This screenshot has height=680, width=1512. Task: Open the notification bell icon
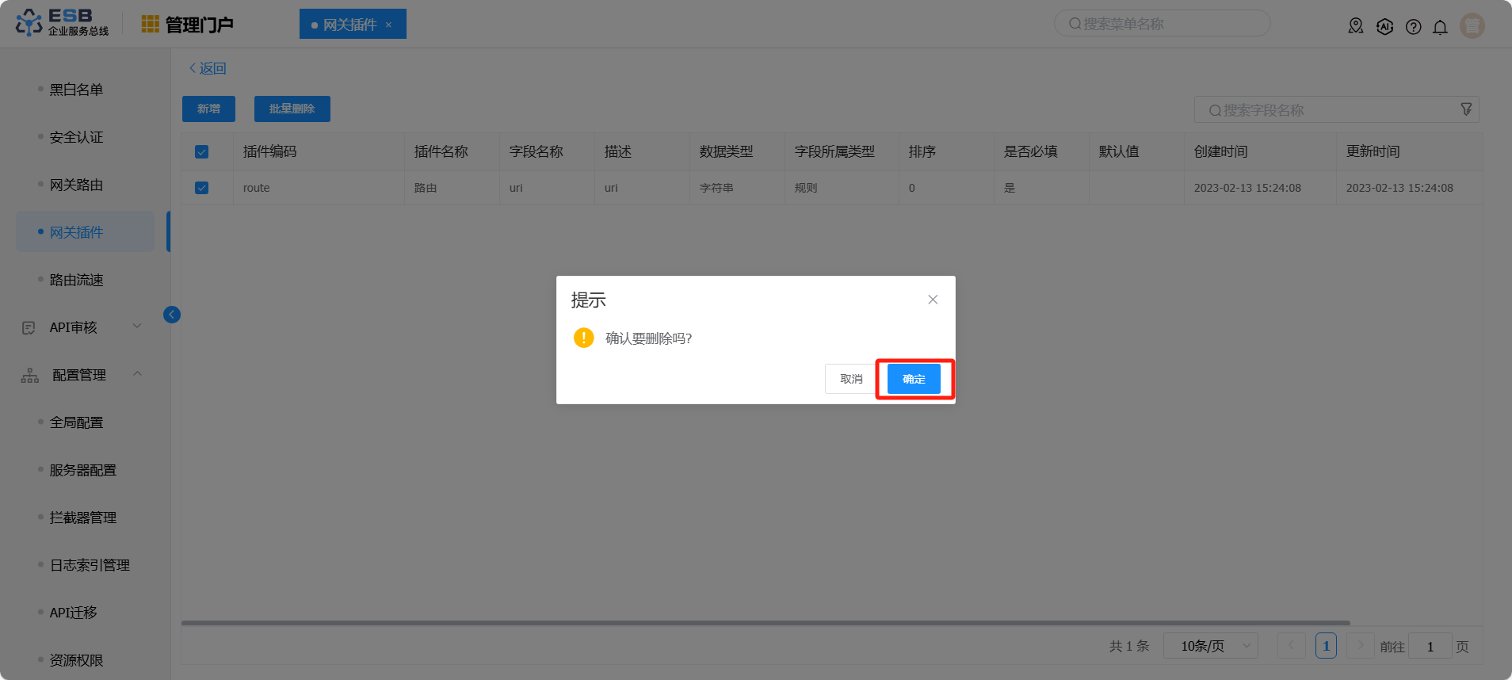tap(1440, 27)
